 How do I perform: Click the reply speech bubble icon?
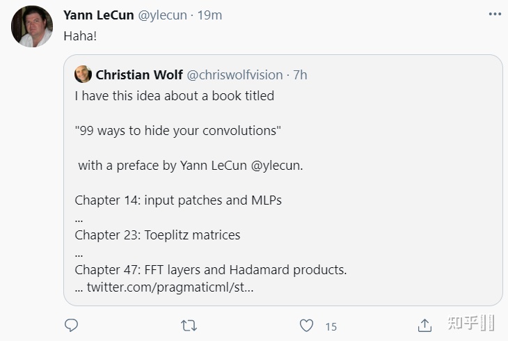click(71, 325)
